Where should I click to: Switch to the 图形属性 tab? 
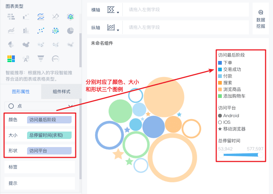pyautogui.click(x=21, y=91)
